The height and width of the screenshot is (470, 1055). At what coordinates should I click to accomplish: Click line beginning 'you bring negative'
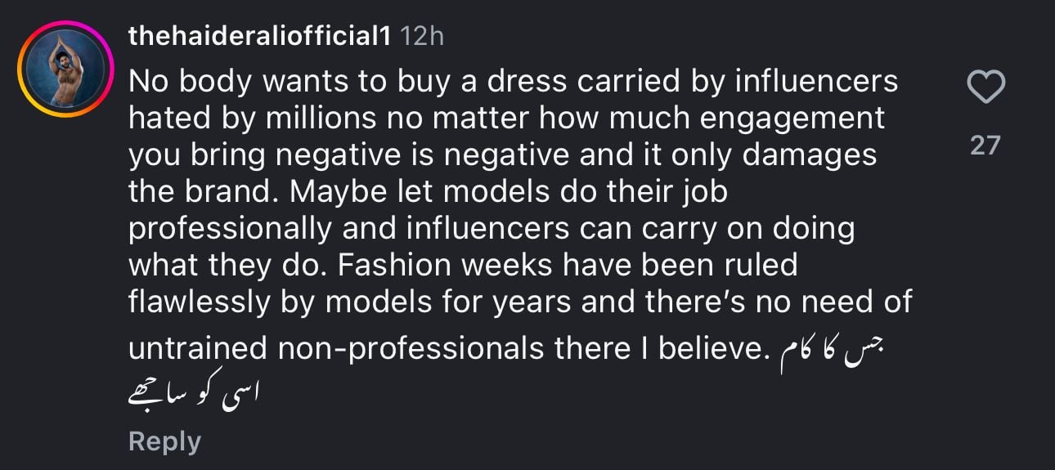click(502, 154)
